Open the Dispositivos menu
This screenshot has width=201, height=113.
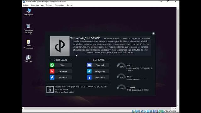[x=59, y=5]
